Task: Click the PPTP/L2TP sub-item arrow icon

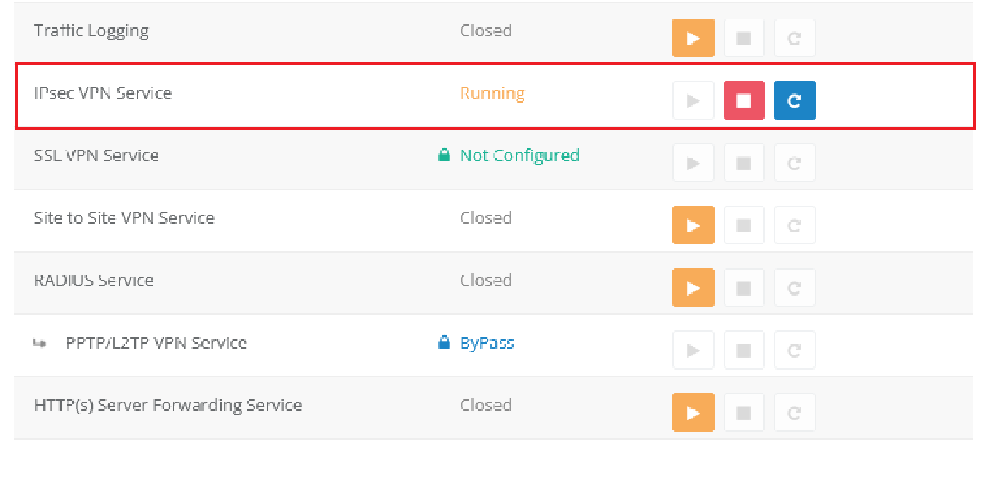Action: 40,343
